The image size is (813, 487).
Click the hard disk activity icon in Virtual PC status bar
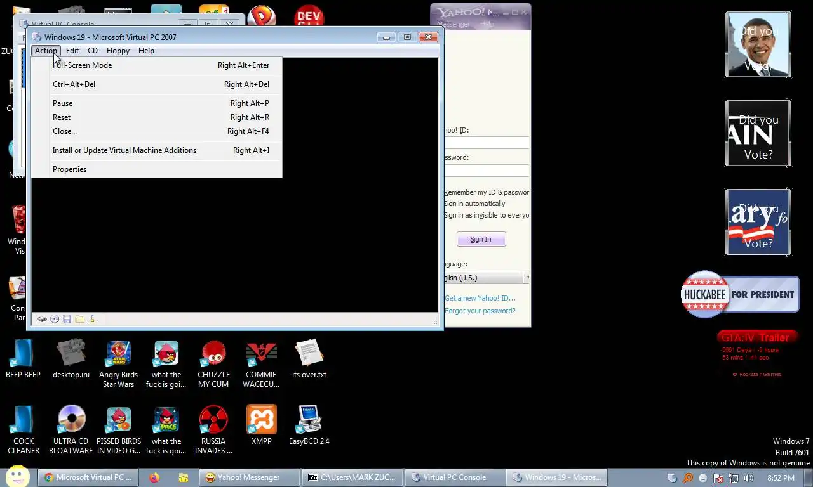point(41,319)
